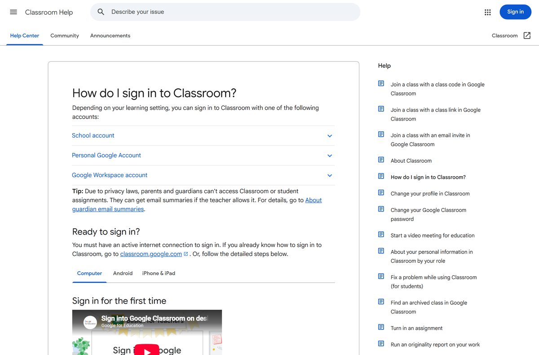Image resolution: width=539 pixels, height=355 pixels.
Task: Click current article How do I sign in
Action: (x=428, y=177)
